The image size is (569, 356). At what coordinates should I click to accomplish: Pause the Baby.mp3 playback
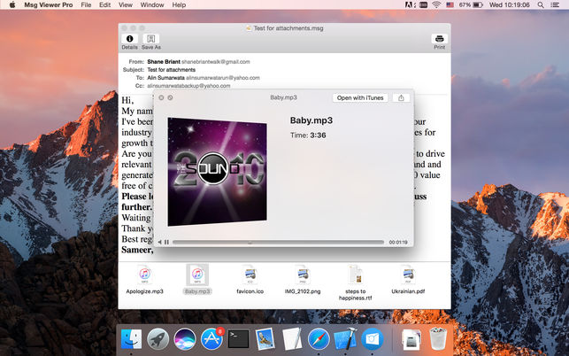(x=166, y=242)
